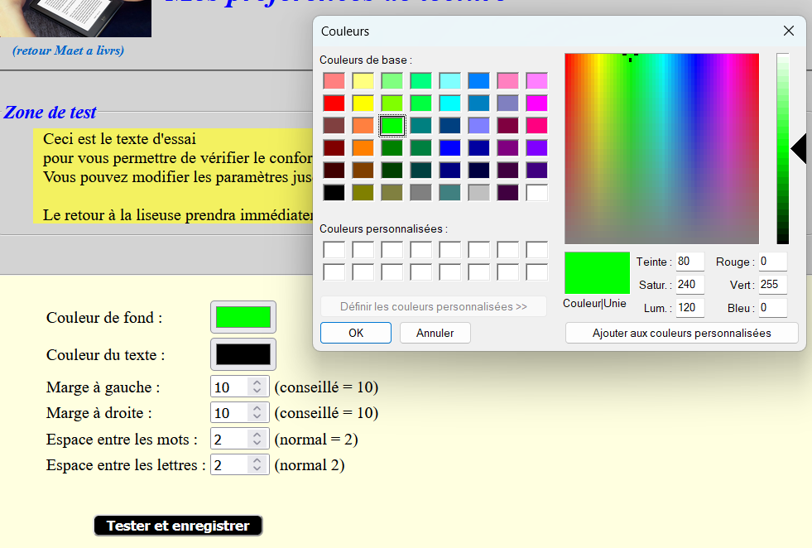Screen dimensions: 812x548
Task: Click the line 'Ceci est le texte d'essai'
Action: pyautogui.click(x=120, y=139)
